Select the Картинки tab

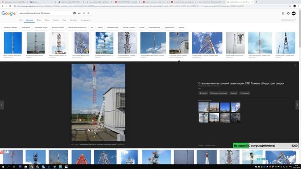click(29, 20)
